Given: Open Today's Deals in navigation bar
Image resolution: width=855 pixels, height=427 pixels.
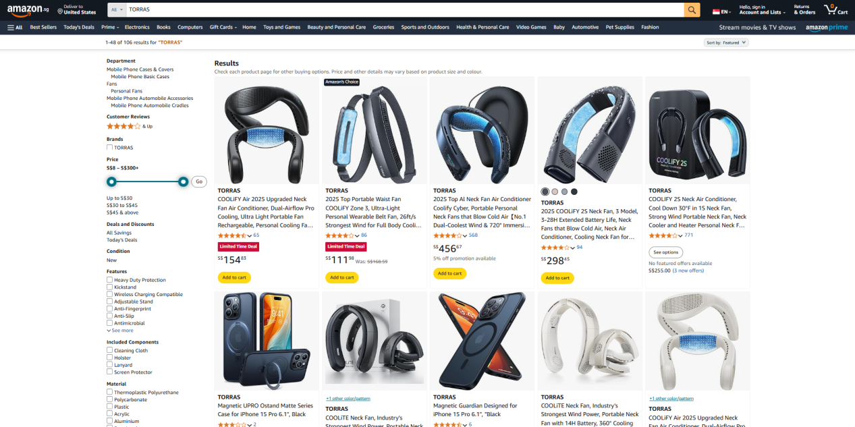Looking at the screenshot, I should pos(79,28).
